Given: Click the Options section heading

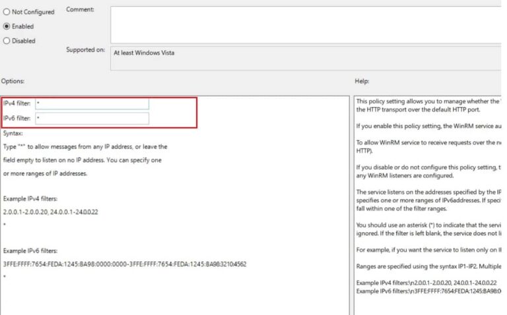Looking at the screenshot, I should 13,81.
